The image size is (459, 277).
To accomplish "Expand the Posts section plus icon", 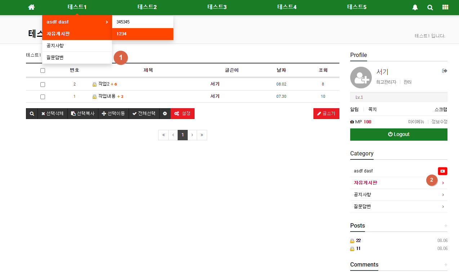I will (446, 226).
